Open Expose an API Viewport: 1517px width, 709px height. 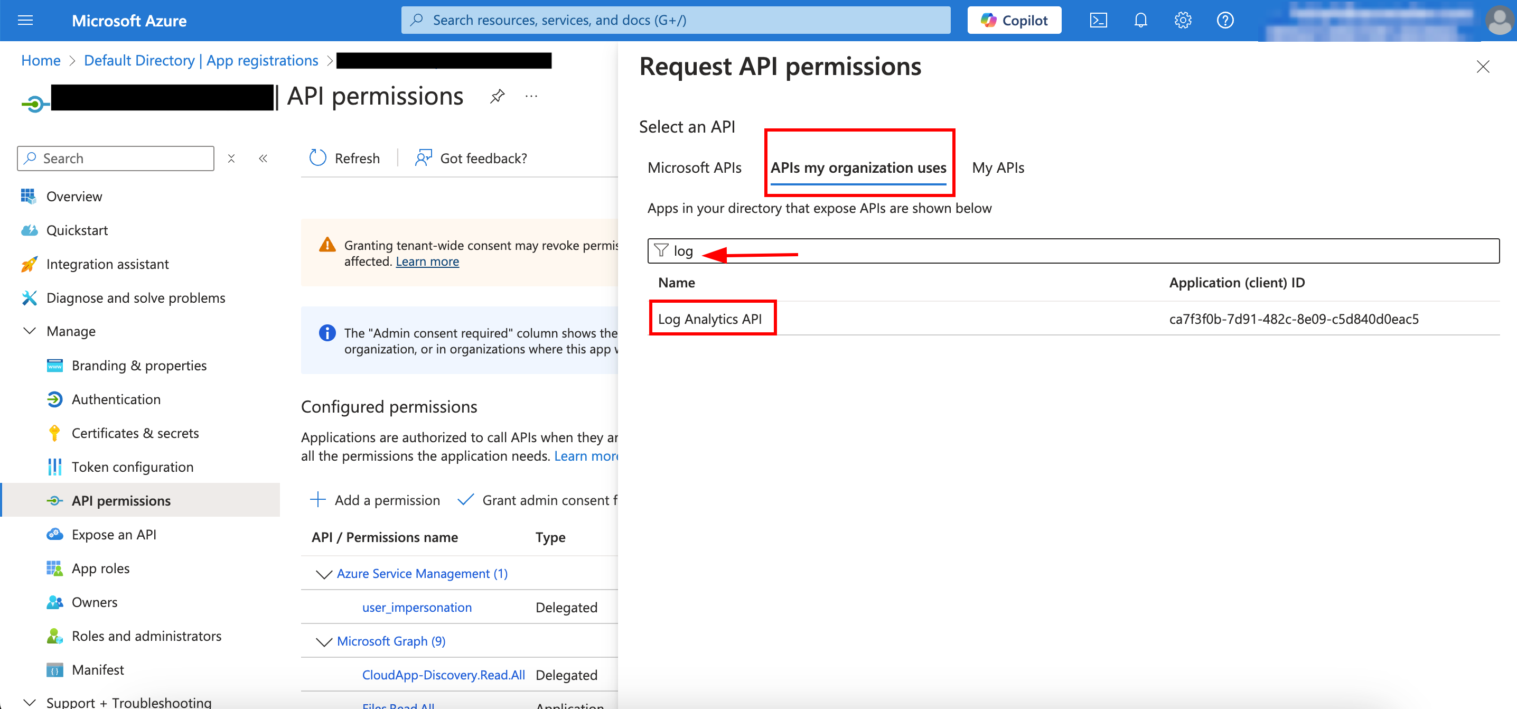(114, 535)
